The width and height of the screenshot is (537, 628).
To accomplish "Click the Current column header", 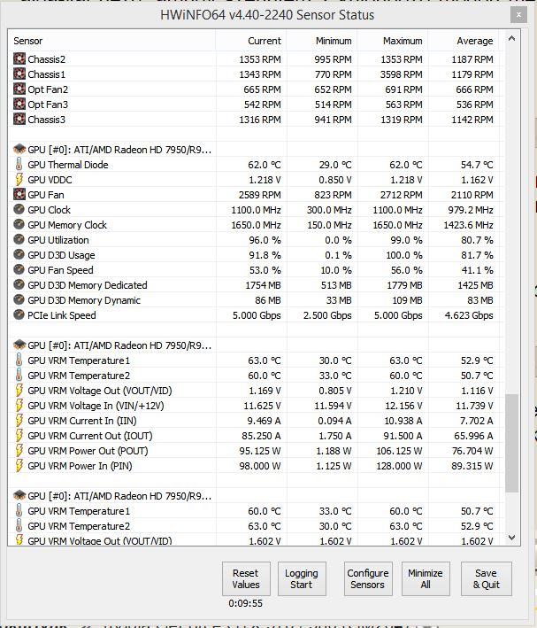I will 251,41.
